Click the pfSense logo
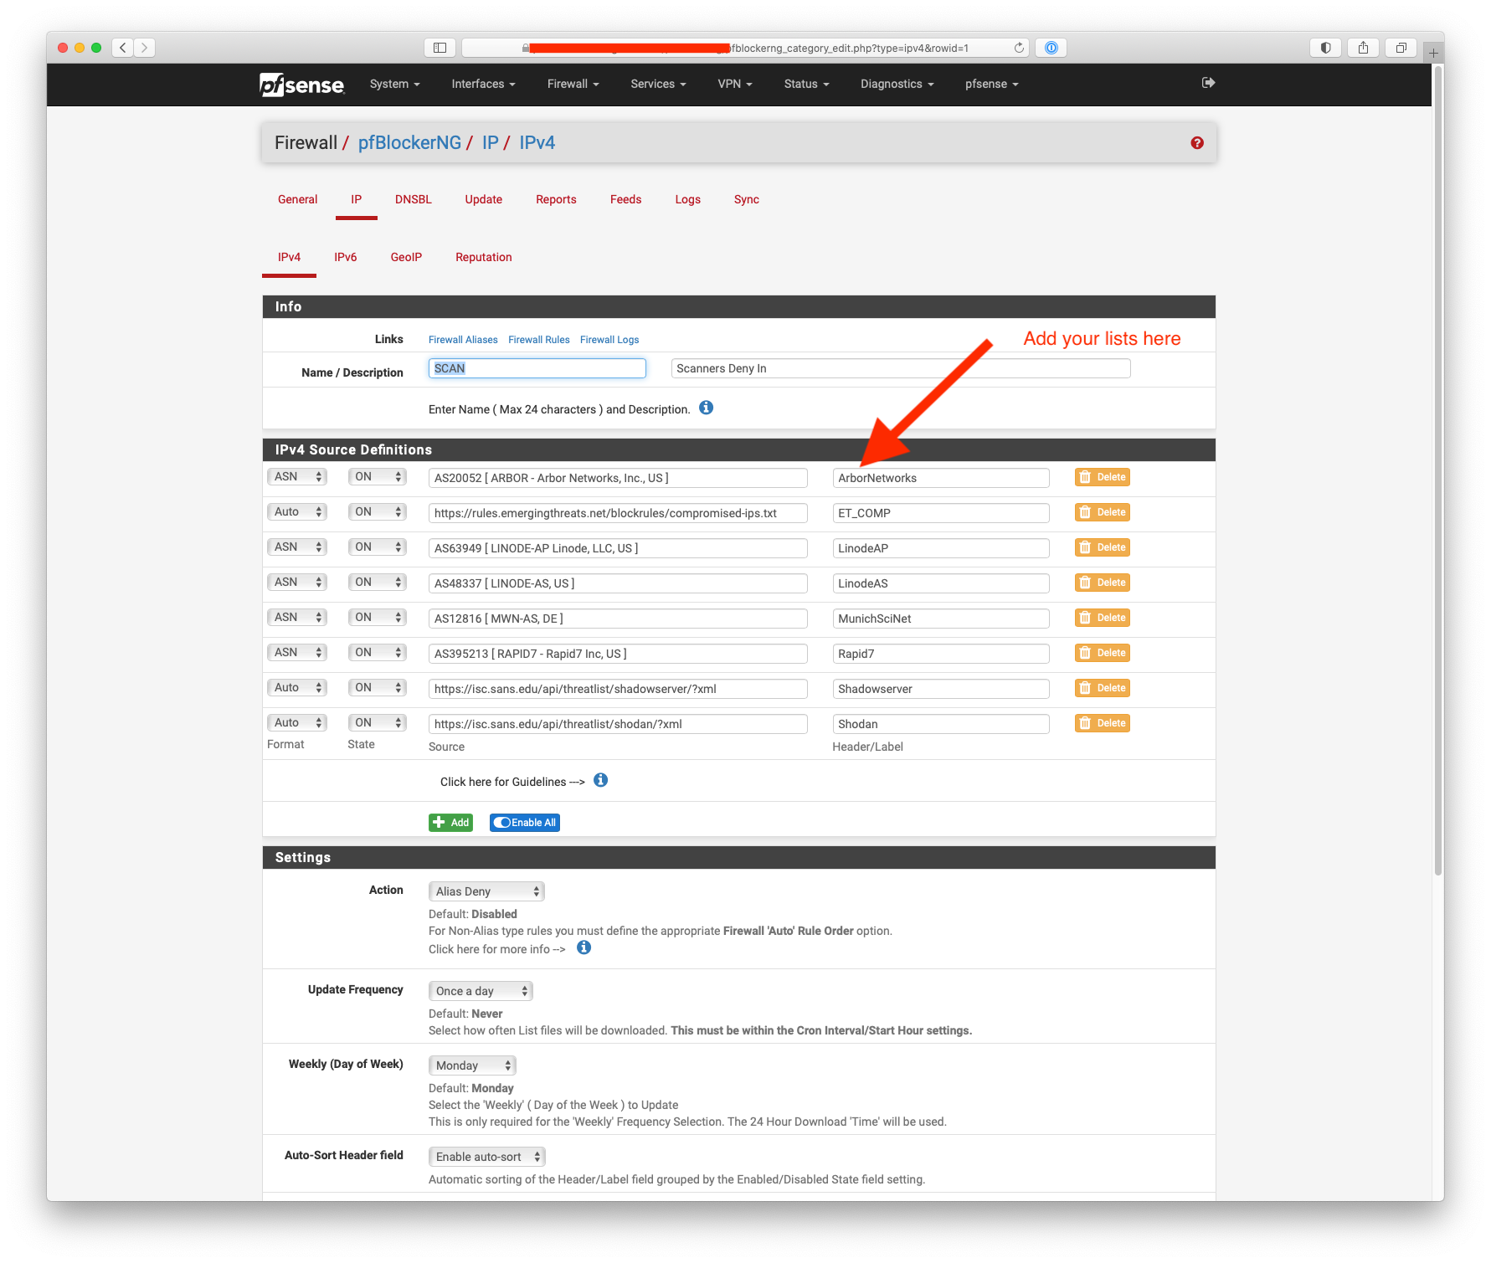Viewport: 1491px width, 1263px height. [x=301, y=85]
